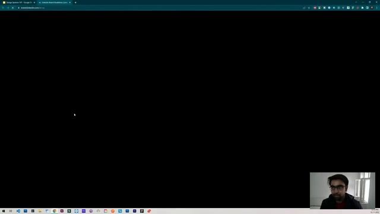Open the green terminal-style taskbar app
This screenshot has width=380, height=214.
69,211
